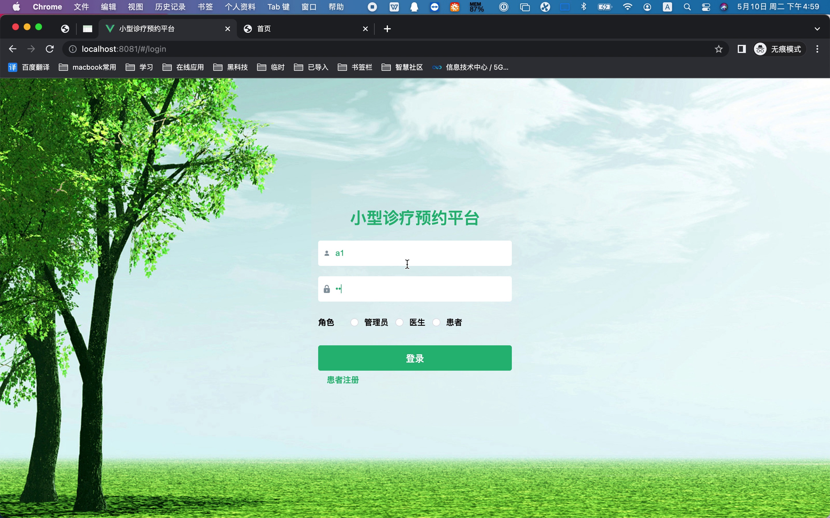Expand the tab search dropdown arrow

(817, 29)
